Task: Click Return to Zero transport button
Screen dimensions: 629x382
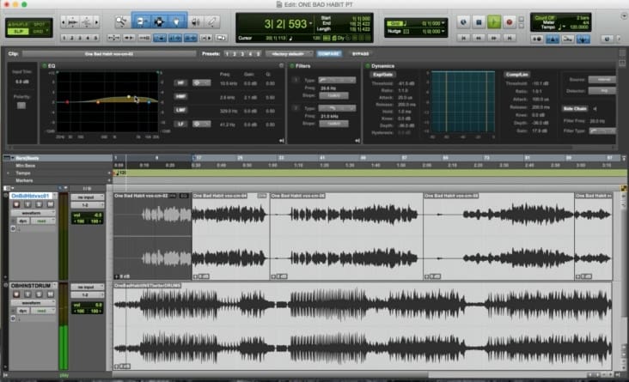Action: pyautogui.click(x=463, y=38)
